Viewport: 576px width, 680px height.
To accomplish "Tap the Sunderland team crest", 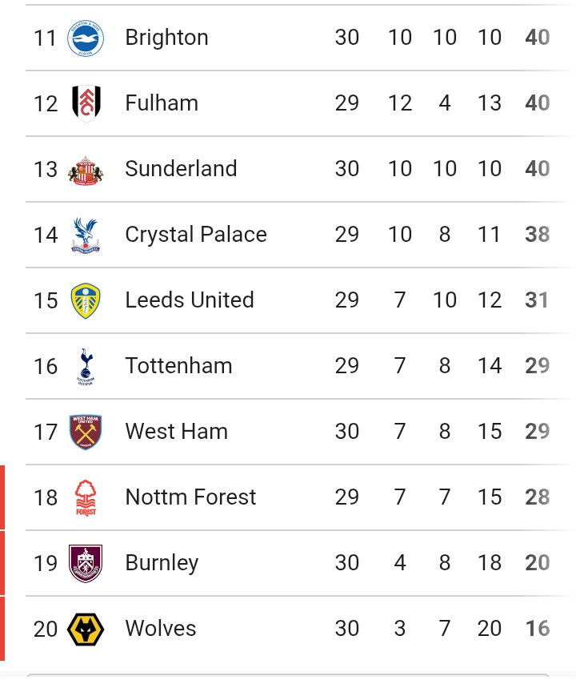I will click(86, 170).
